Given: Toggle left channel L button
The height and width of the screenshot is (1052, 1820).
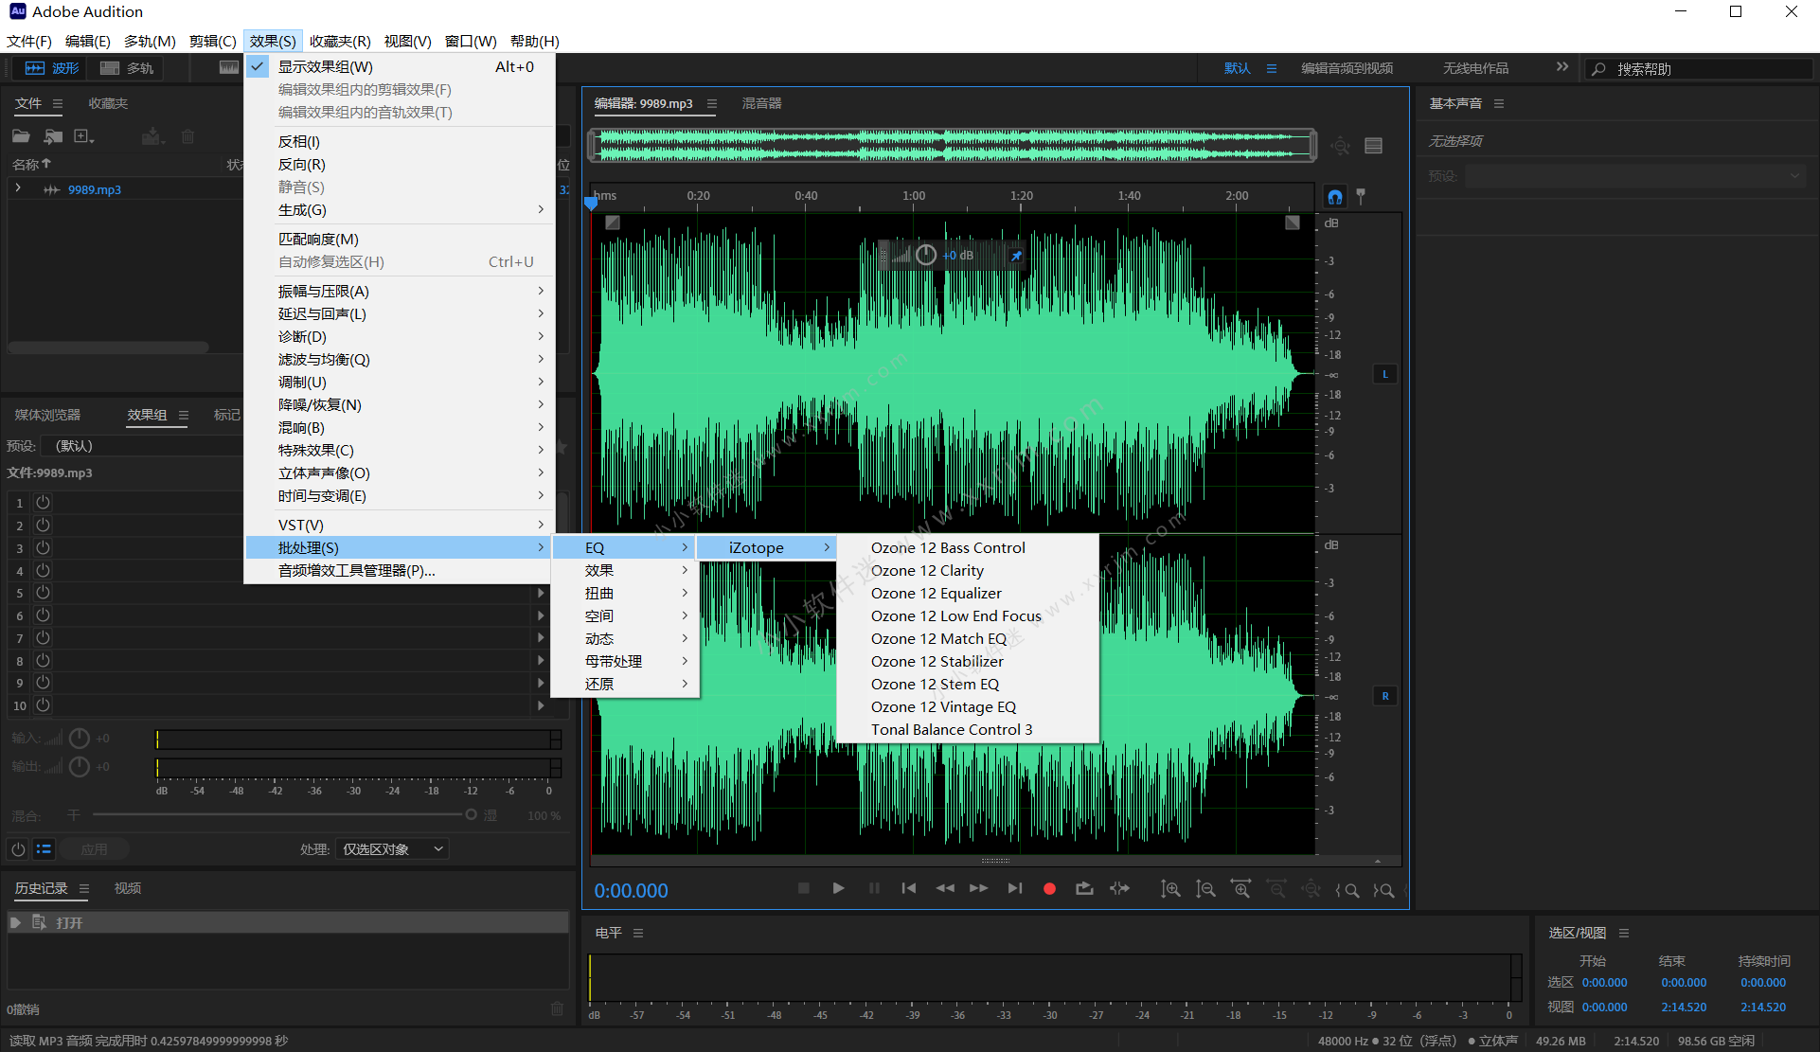Looking at the screenshot, I should pyautogui.click(x=1385, y=374).
